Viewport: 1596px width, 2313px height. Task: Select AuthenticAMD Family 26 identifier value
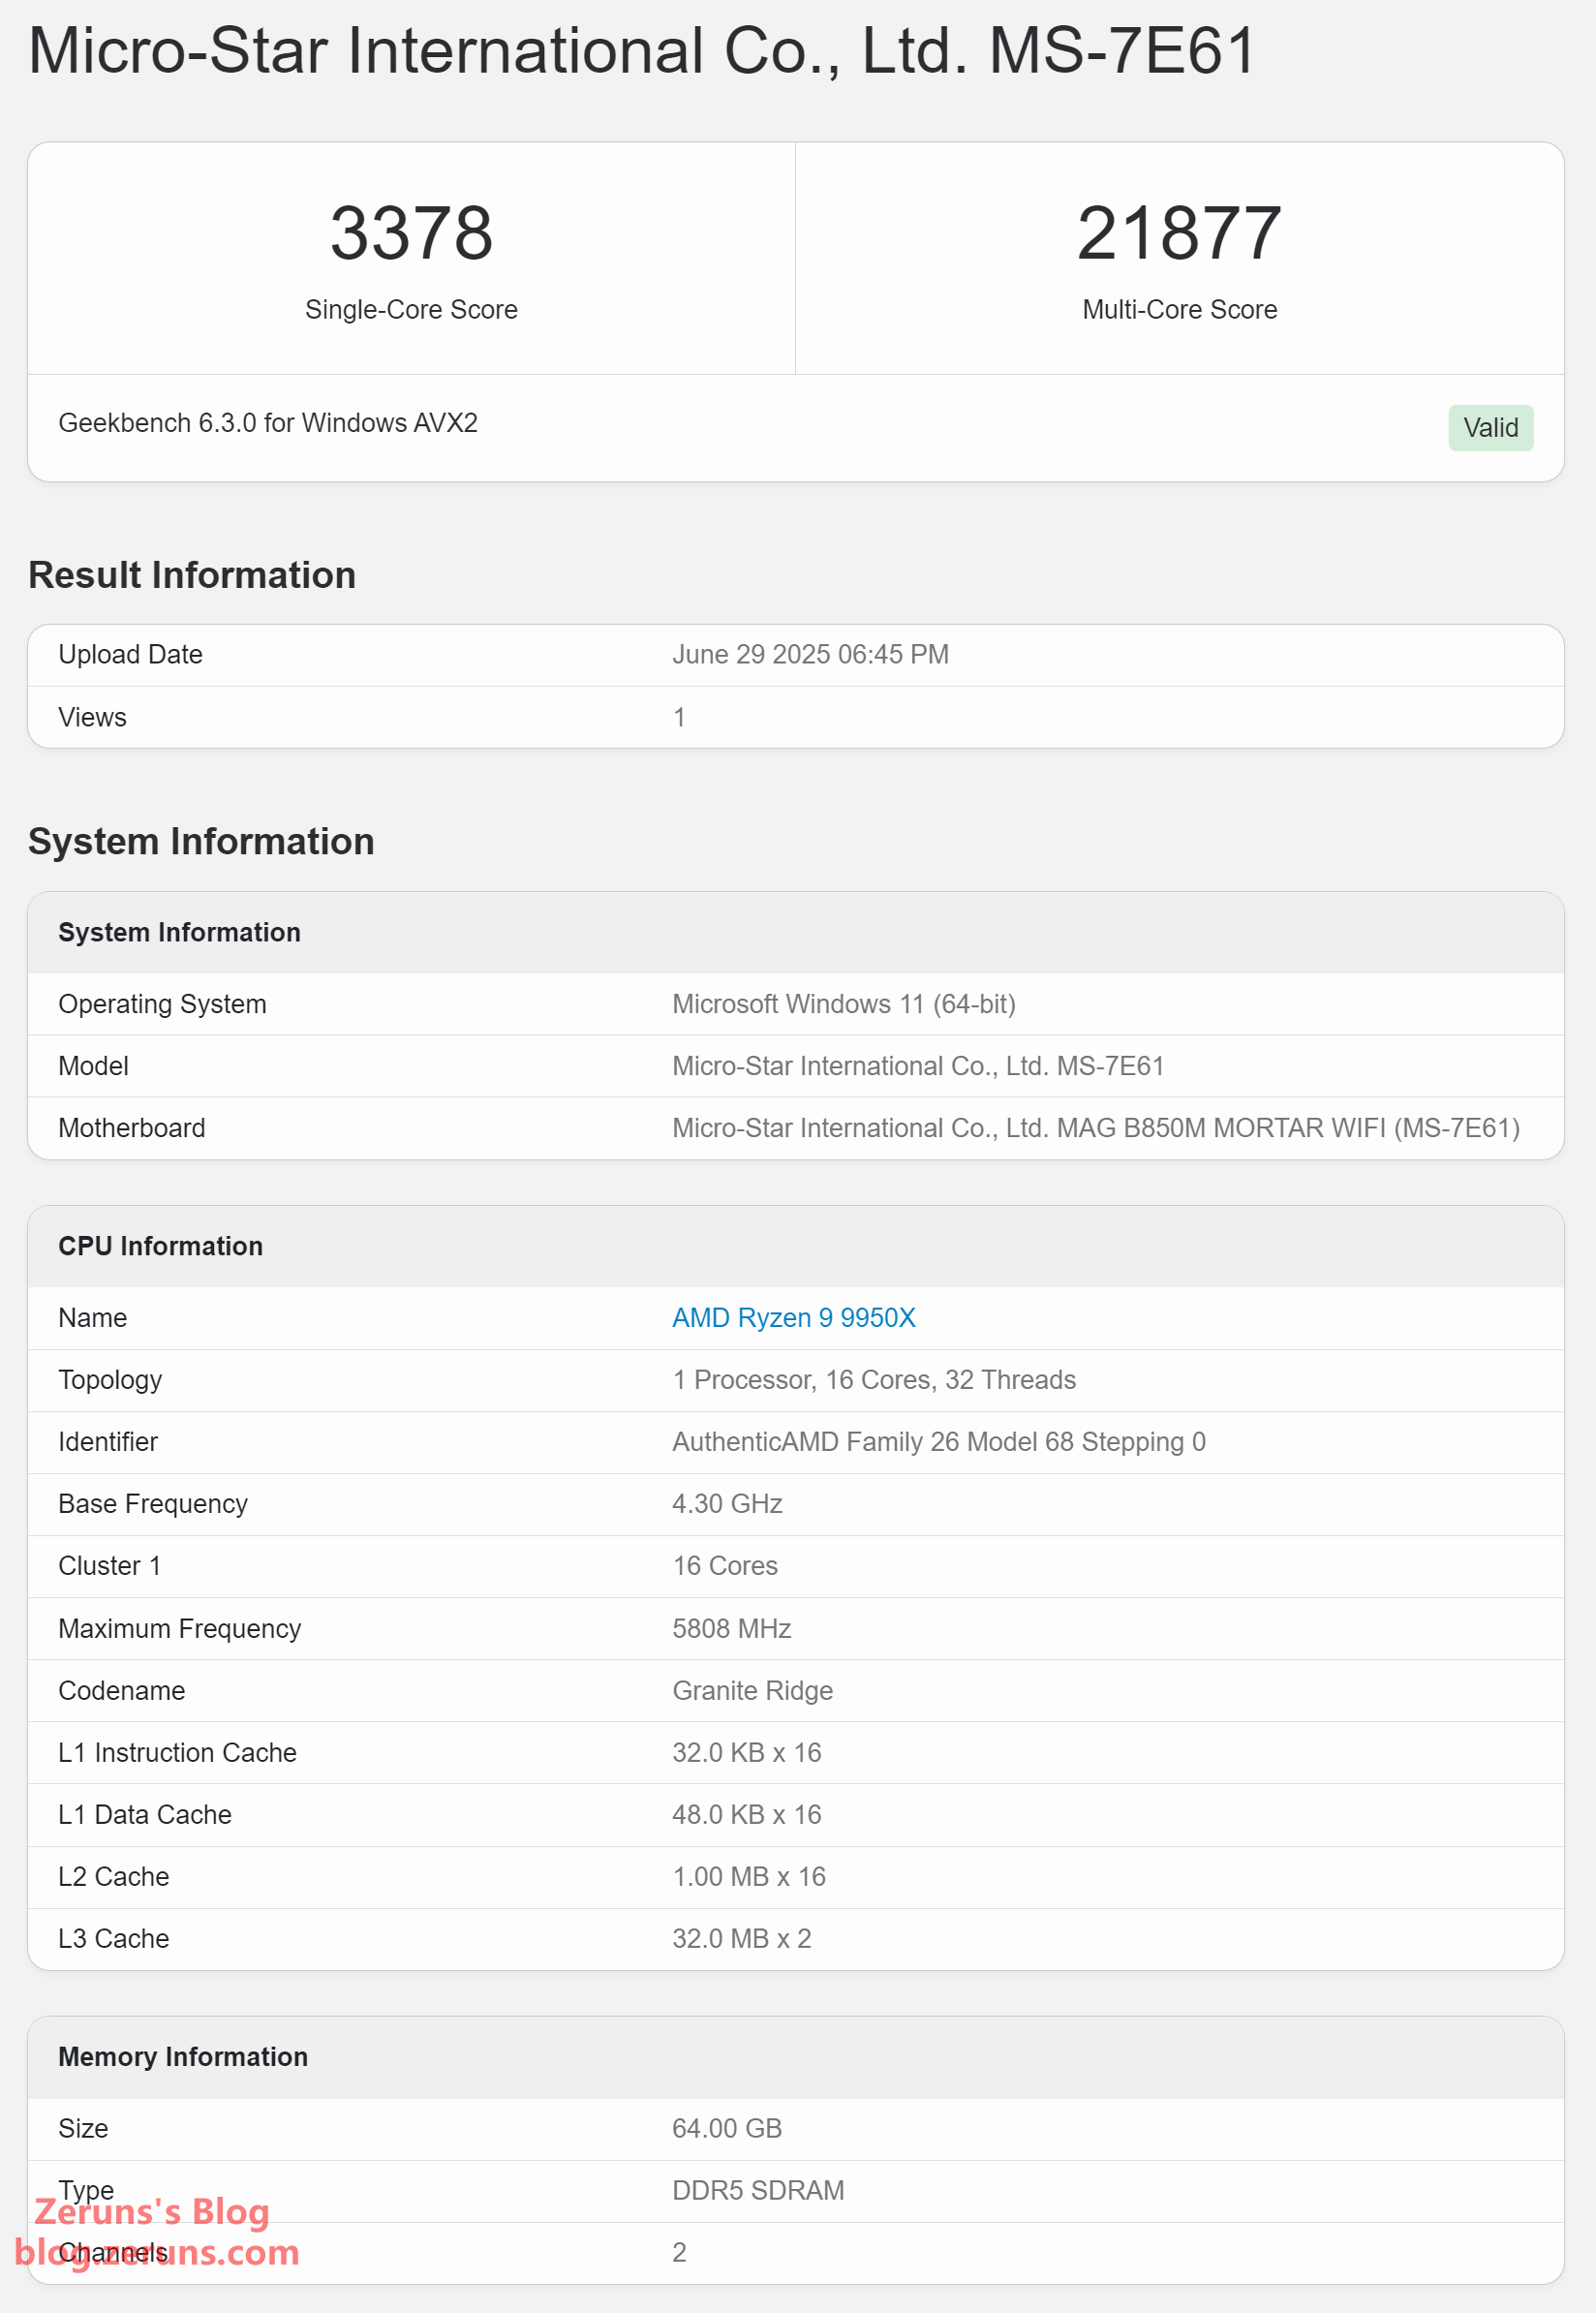point(938,1441)
